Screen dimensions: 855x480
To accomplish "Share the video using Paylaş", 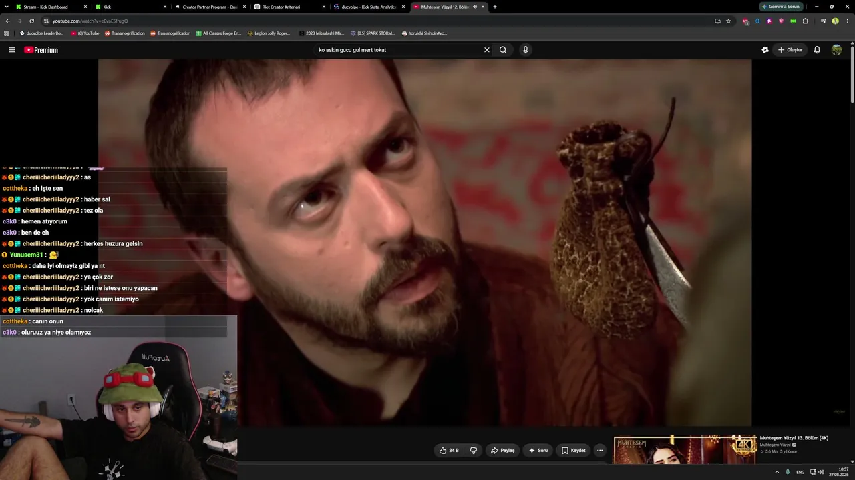I will pos(502,451).
